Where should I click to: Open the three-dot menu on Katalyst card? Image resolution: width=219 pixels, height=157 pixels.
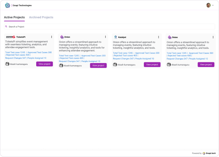(x=159, y=37)
